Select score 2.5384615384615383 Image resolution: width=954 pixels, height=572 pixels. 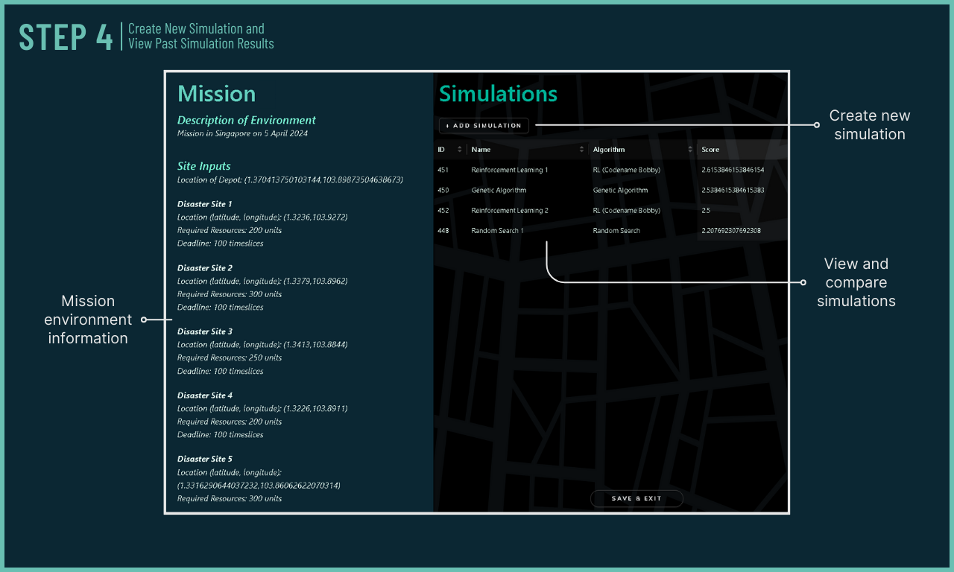733,190
